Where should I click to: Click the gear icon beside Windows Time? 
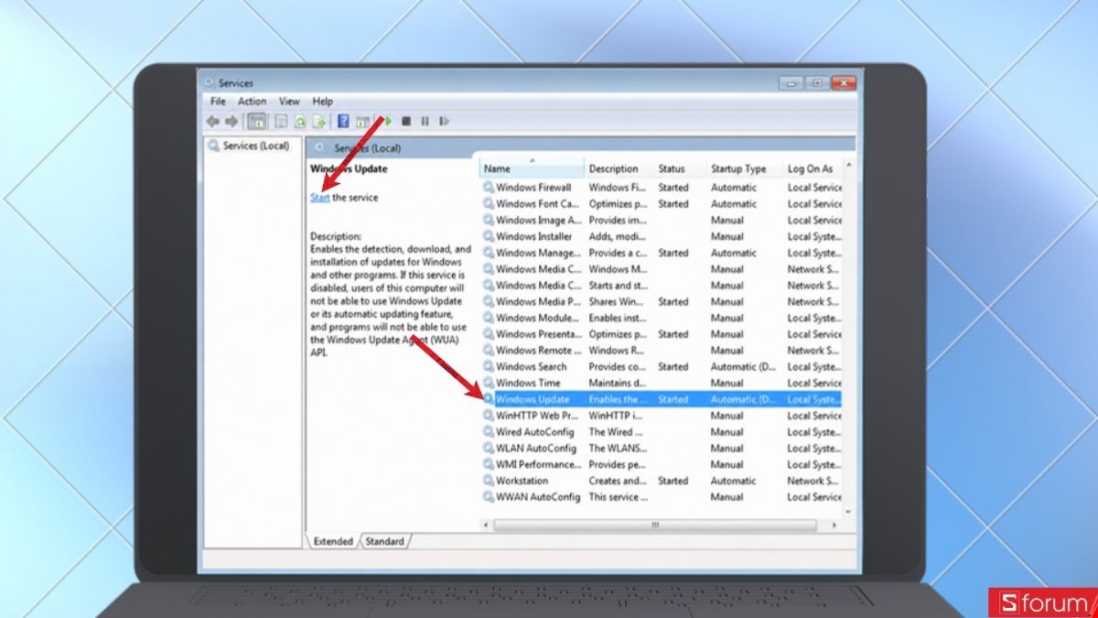pos(489,383)
